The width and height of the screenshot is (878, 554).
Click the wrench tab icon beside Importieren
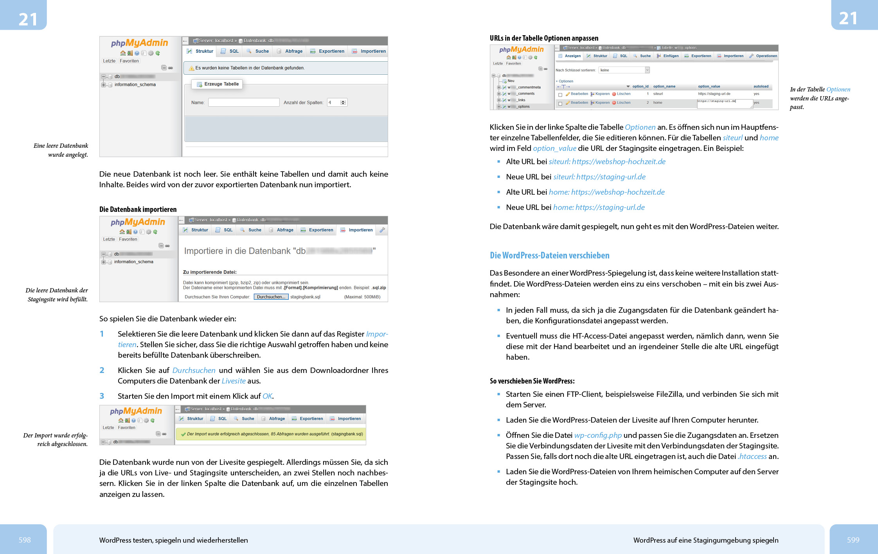click(382, 230)
